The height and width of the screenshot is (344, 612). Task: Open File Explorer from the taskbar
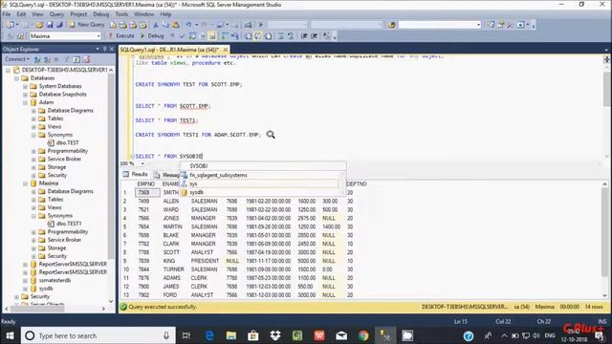pyautogui.click(x=231, y=335)
